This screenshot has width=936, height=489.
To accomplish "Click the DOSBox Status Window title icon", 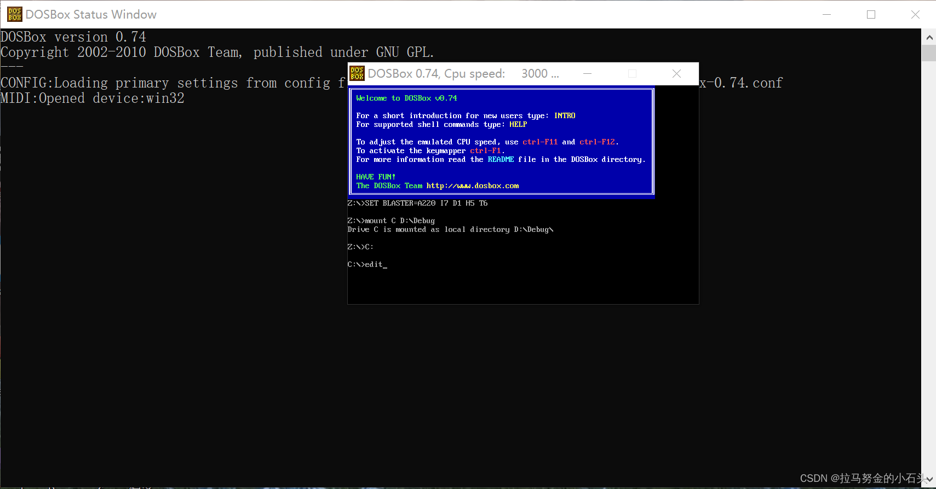I will click(14, 14).
